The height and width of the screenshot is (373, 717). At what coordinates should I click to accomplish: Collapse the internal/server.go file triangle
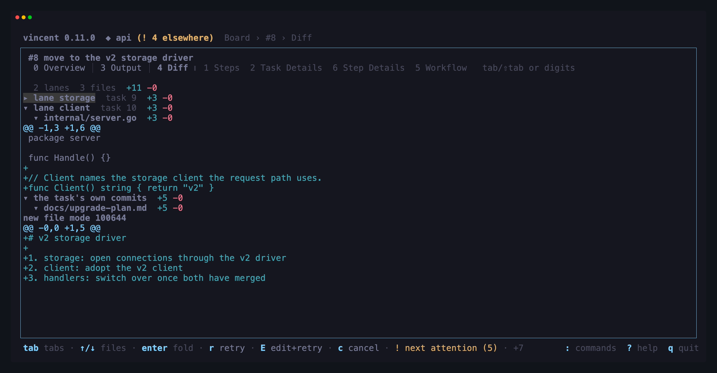coord(36,118)
